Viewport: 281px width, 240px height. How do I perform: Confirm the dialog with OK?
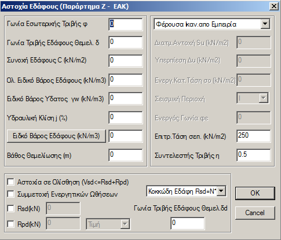[255, 193]
